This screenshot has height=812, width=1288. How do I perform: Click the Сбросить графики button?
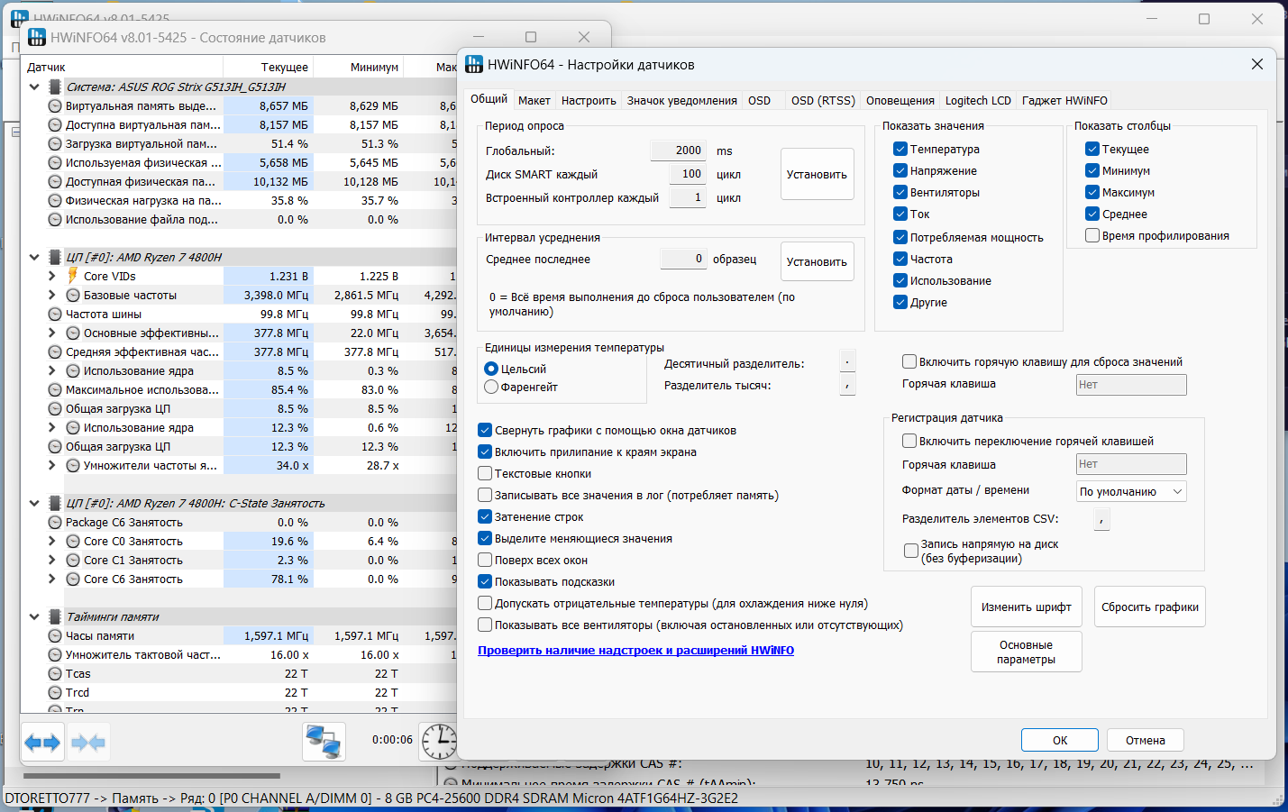tap(1150, 607)
